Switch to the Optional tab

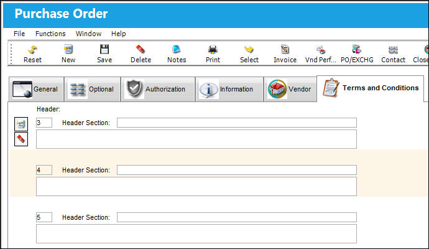(92, 89)
